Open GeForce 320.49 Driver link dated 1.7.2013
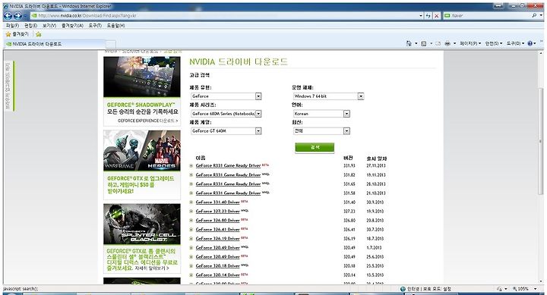547x295 pixels. click(x=218, y=248)
